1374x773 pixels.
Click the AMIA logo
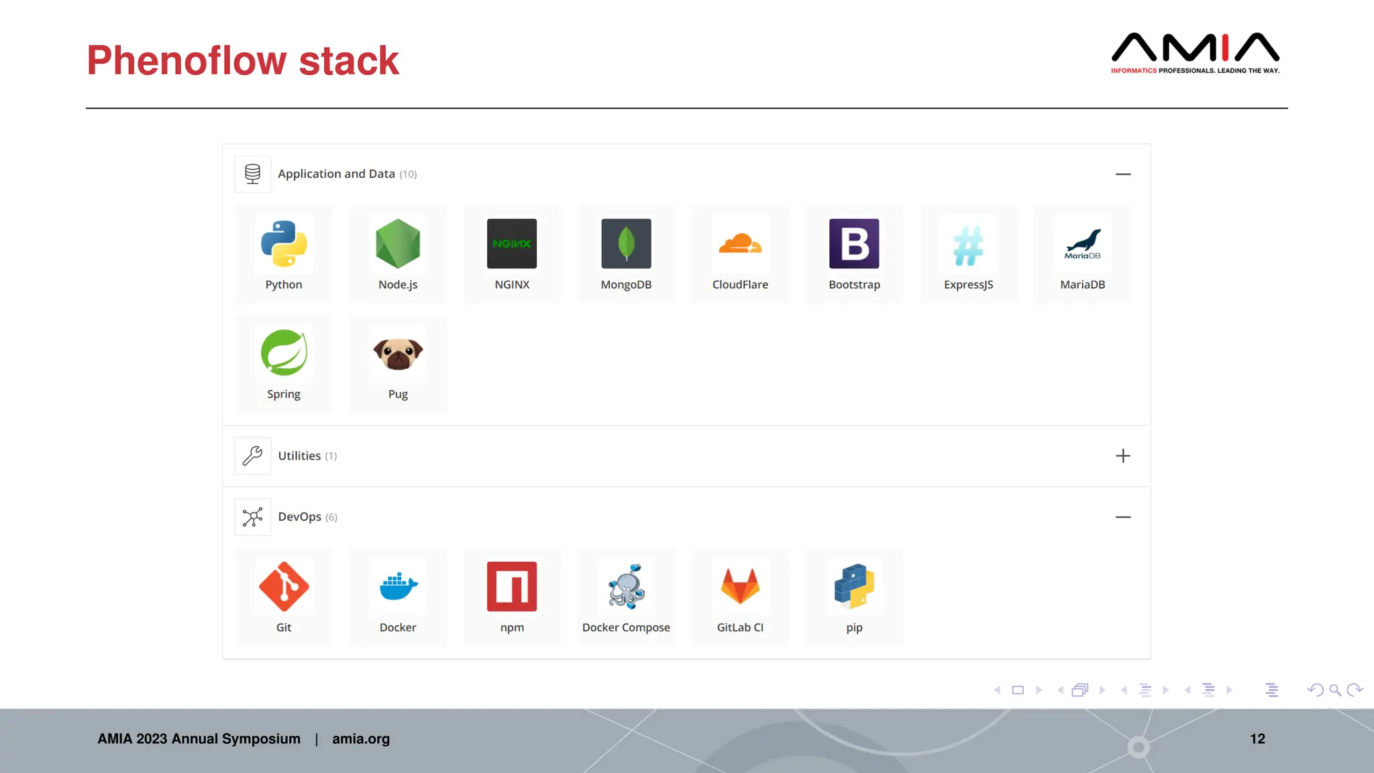pyautogui.click(x=1195, y=52)
